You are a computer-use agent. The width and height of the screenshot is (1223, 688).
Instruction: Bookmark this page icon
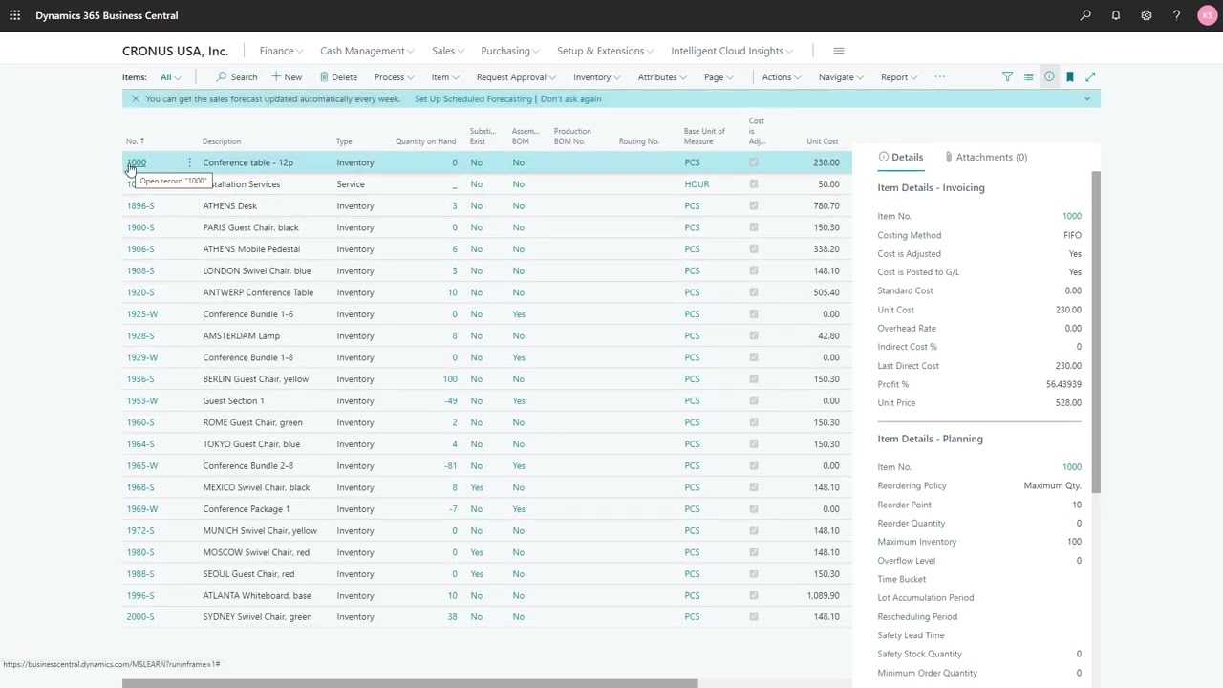[x=1070, y=76]
